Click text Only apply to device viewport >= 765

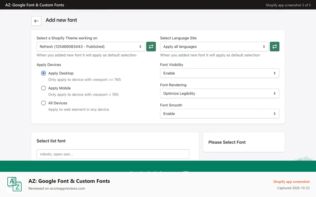pyautogui.click(x=85, y=80)
